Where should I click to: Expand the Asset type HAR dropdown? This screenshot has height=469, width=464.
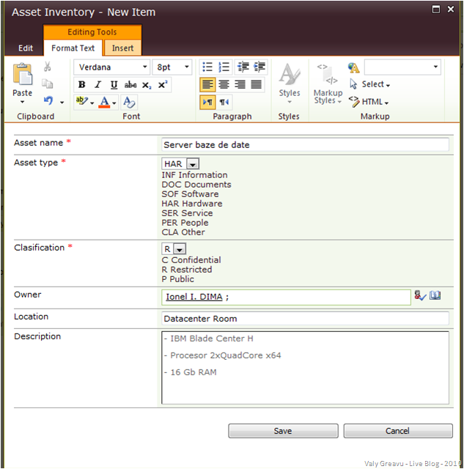[x=193, y=164]
